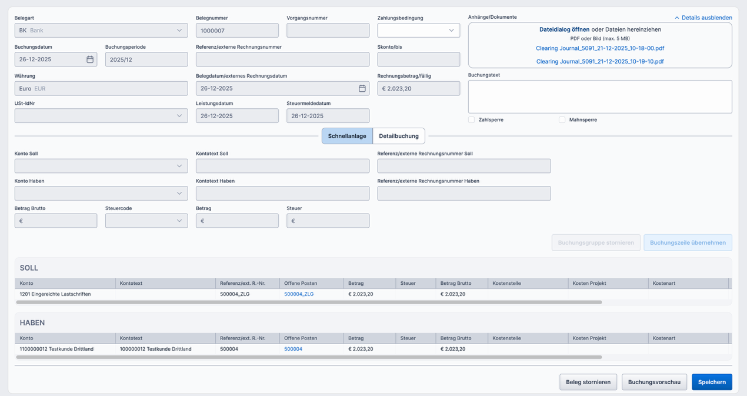The image size is (747, 396).
Task: Collapse details via Details ausblenden
Action: pos(703,18)
